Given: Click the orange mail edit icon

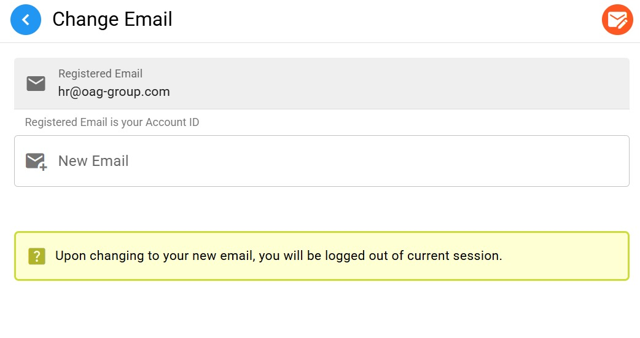Looking at the screenshot, I should tap(617, 20).
